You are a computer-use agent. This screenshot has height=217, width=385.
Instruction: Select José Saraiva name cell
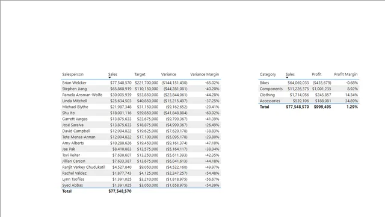pos(73,125)
